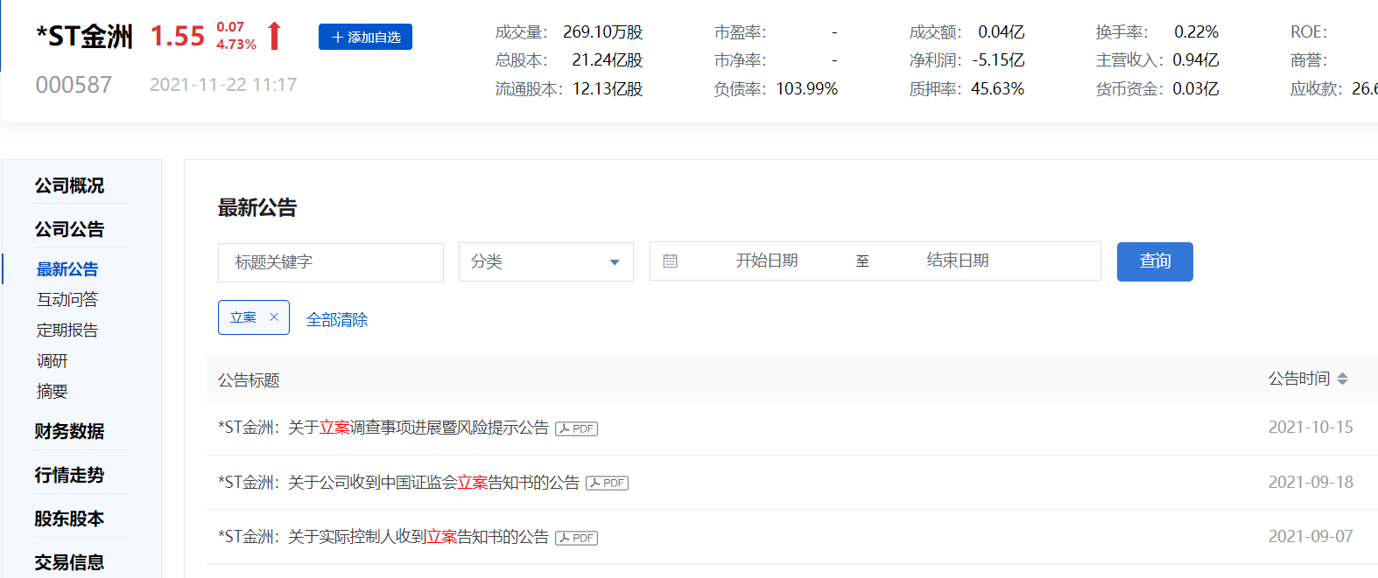This screenshot has height=578, width=1378.
Task: Click the 4.73% change percentage
Action: (236, 45)
